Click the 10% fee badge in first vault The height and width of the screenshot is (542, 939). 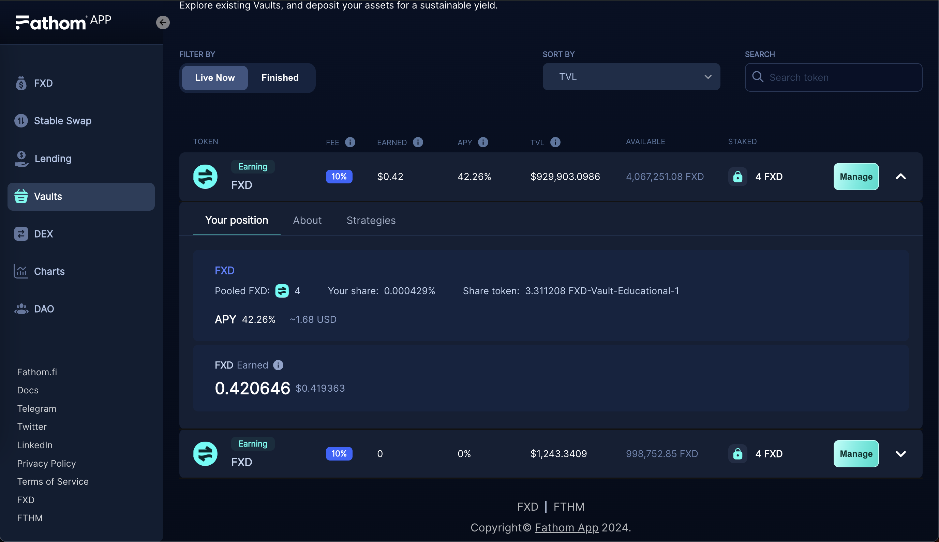click(x=339, y=177)
